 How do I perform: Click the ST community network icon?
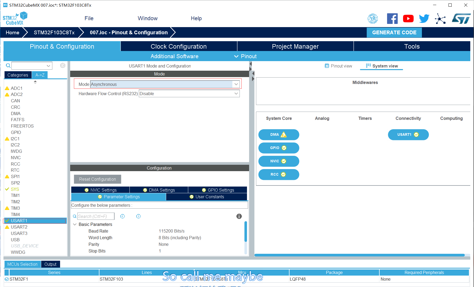coord(440,19)
